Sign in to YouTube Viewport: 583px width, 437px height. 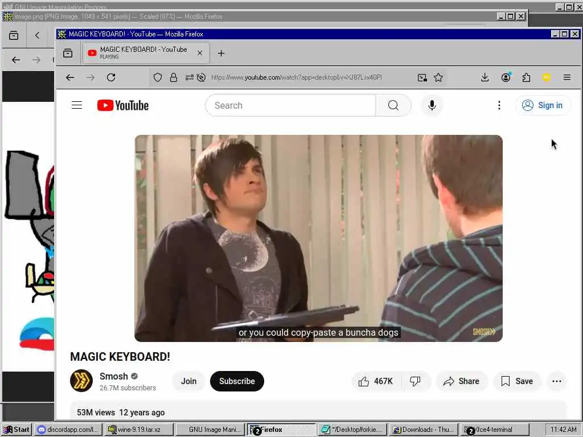pyautogui.click(x=543, y=105)
